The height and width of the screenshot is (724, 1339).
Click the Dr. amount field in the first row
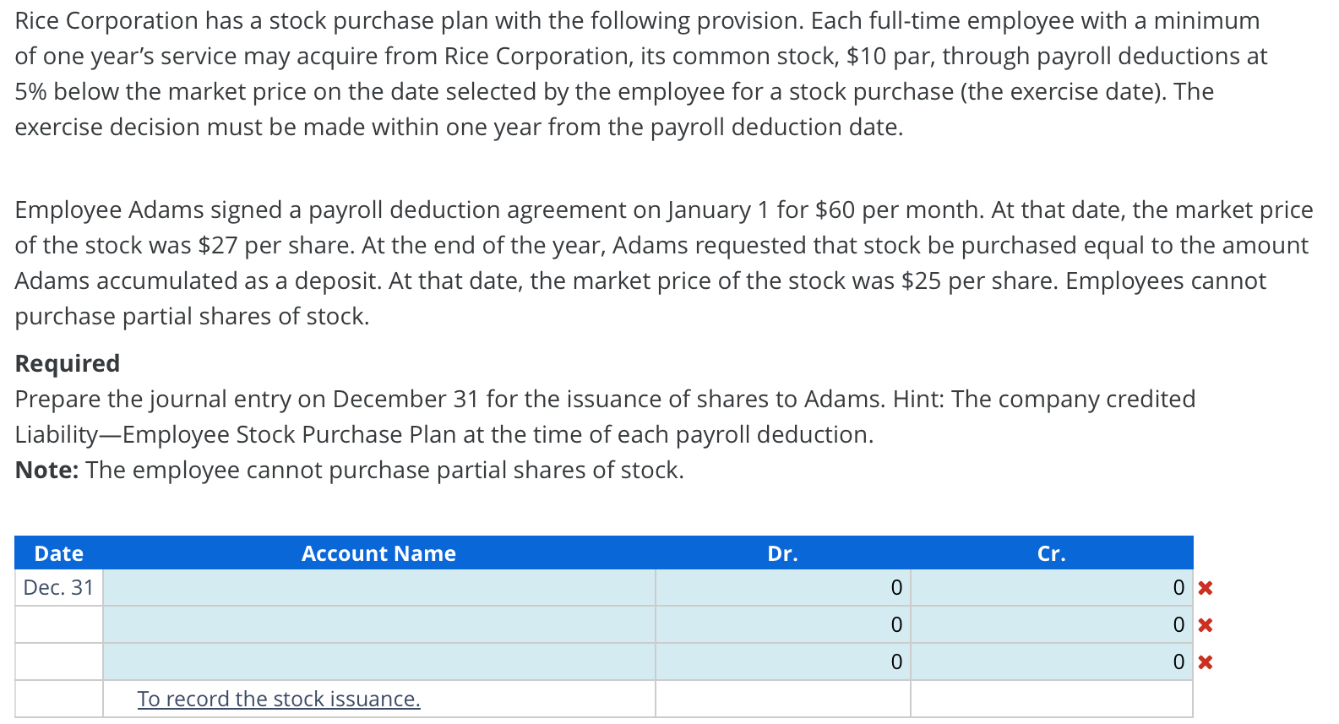782,588
